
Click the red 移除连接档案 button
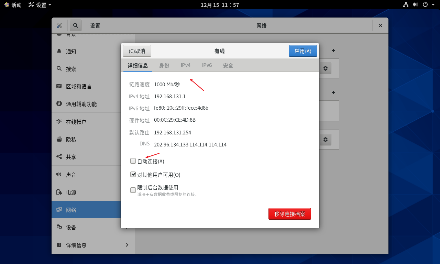pos(290,214)
